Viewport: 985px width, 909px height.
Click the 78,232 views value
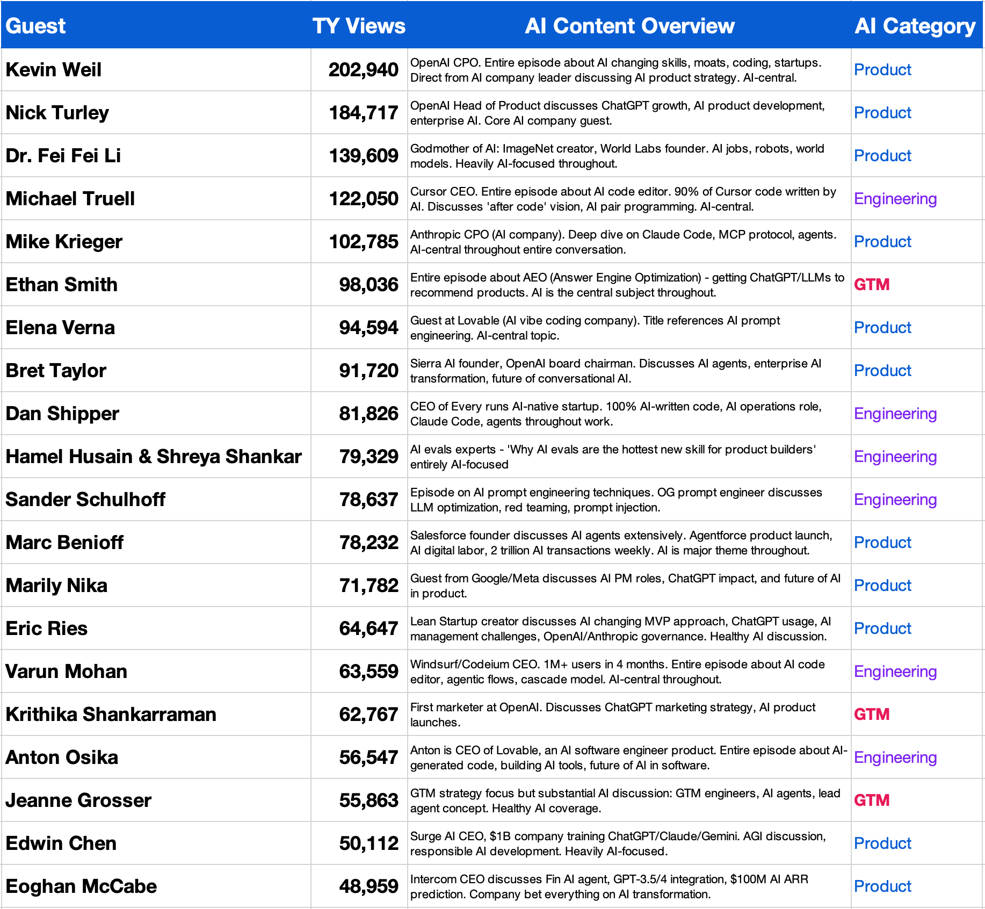tap(369, 543)
